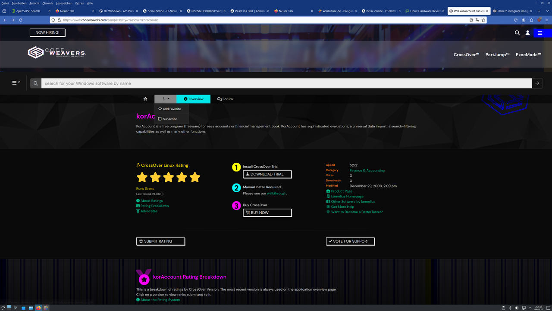Click the CodeWeavers logo
The width and height of the screenshot is (552, 311).
click(x=57, y=52)
